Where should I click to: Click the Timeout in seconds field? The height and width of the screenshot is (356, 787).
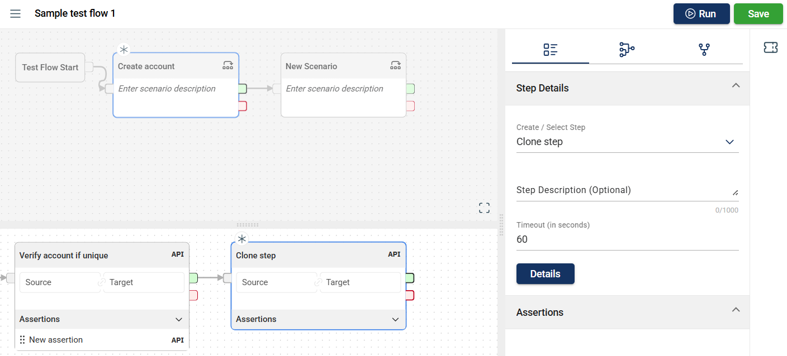627,239
